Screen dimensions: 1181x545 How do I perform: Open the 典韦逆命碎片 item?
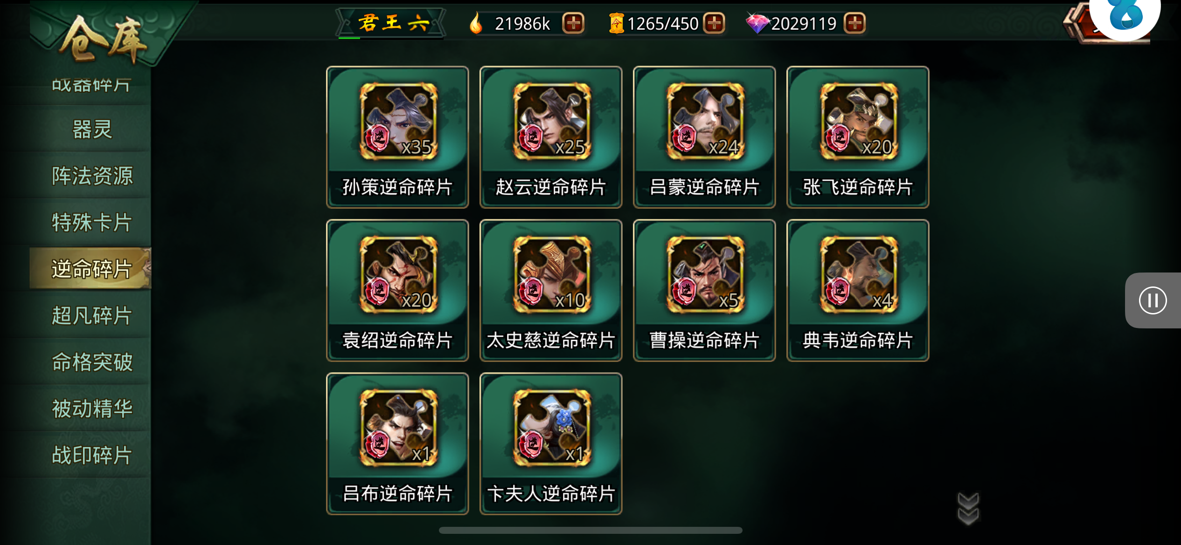click(x=858, y=290)
